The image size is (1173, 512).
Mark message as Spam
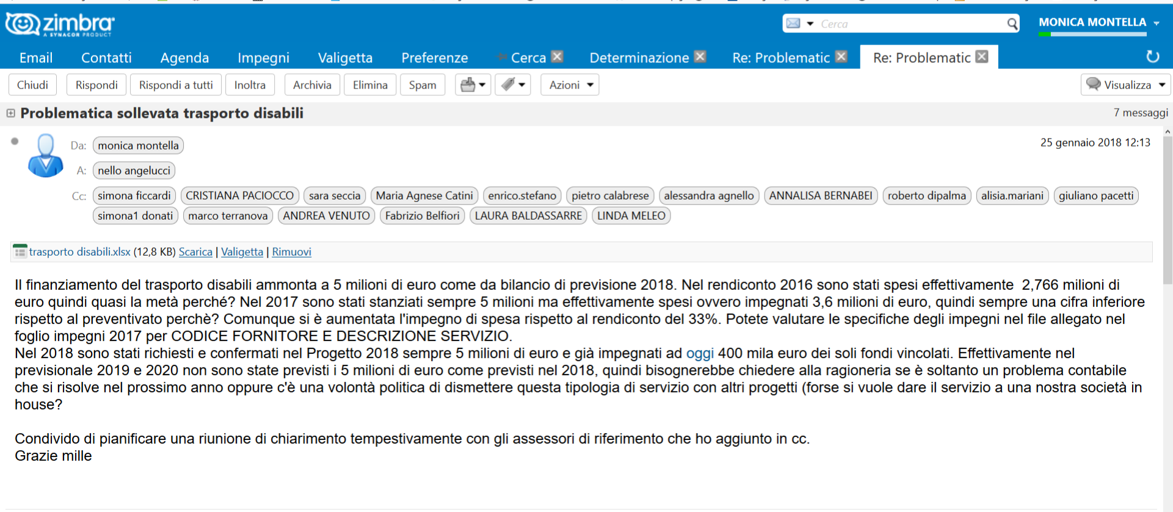click(423, 85)
